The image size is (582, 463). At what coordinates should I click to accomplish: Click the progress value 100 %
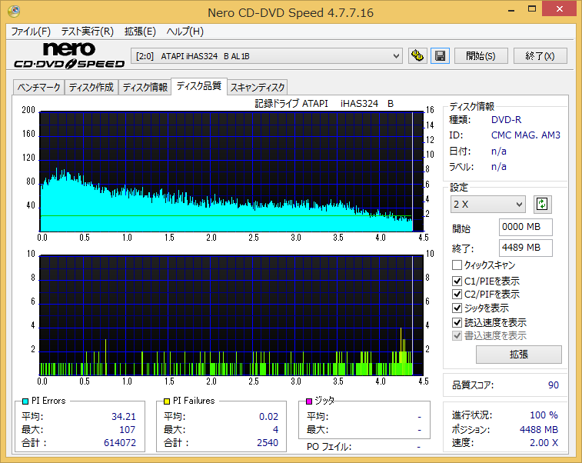(544, 415)
